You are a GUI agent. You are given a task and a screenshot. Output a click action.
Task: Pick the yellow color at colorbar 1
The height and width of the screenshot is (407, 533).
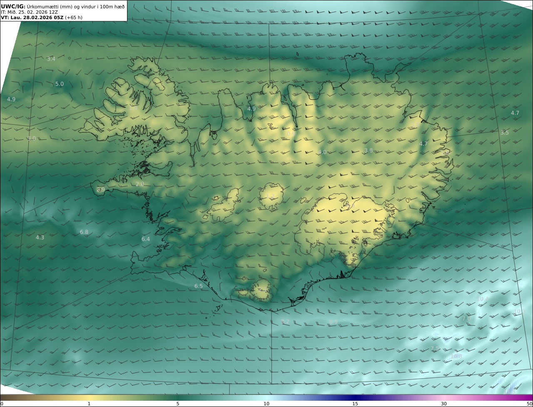[x=89, y=398]
